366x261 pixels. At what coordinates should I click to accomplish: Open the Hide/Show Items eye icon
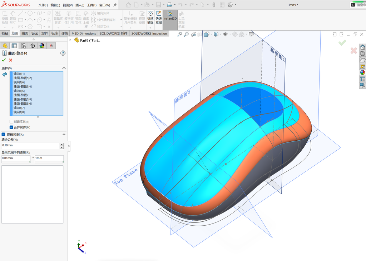(225, 34)
